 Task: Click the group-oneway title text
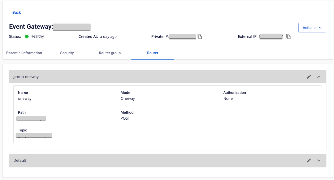tap(26, 77)
